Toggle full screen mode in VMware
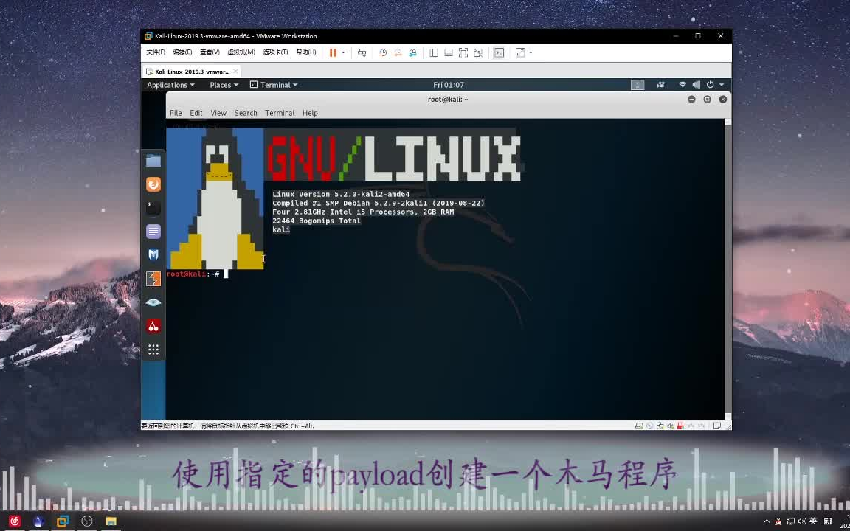The image size is (850, 531). coord(463,52)
